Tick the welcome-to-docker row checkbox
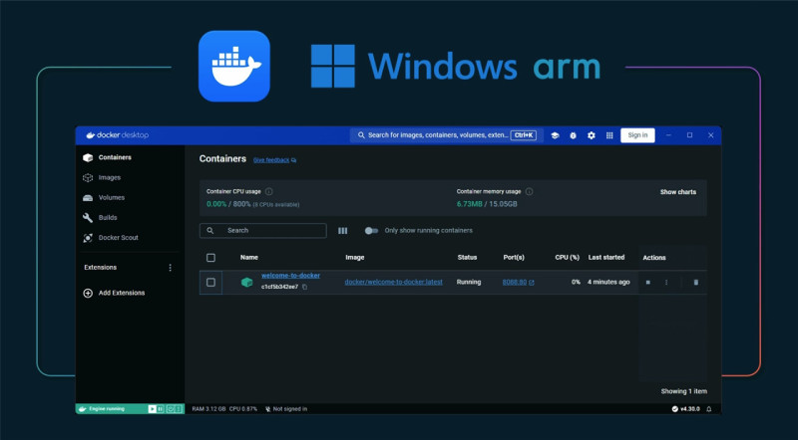This screenshot has height=440, width=798. [x=210, y=283]
